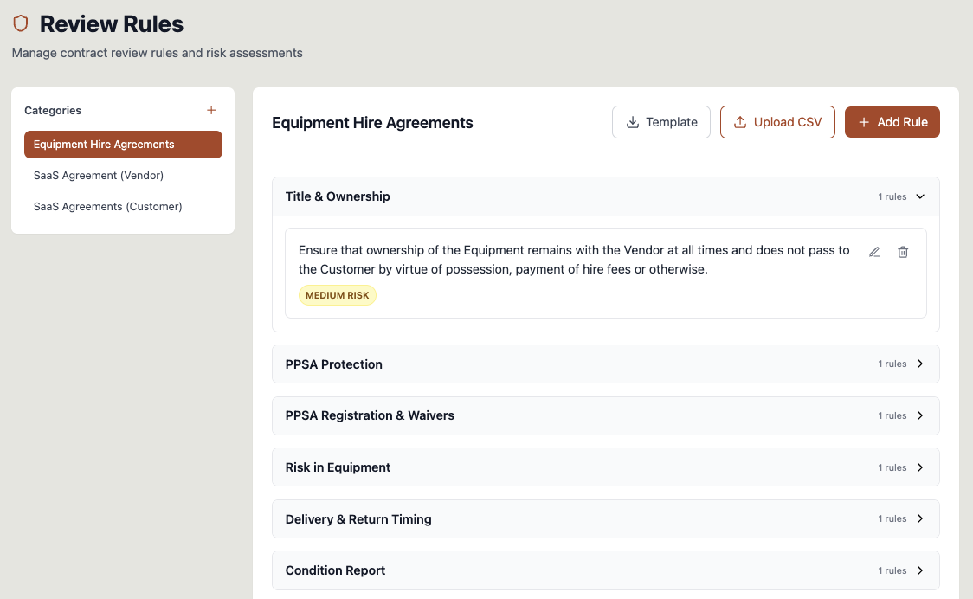This screenshot has height=599, width=973.
Task: Edit the Title & Ownership rule with pencil icon
Action: click(x=874, y=252)
